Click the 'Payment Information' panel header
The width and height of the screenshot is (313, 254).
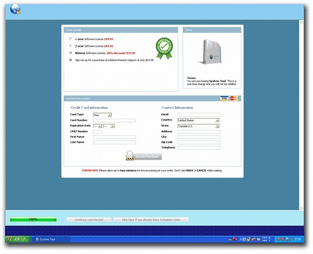(152, 99)
